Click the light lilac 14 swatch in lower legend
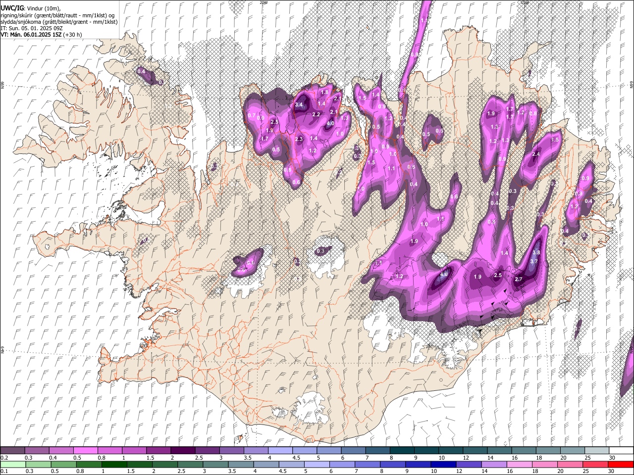The image size is (634, 475). [x=494, y=464]
